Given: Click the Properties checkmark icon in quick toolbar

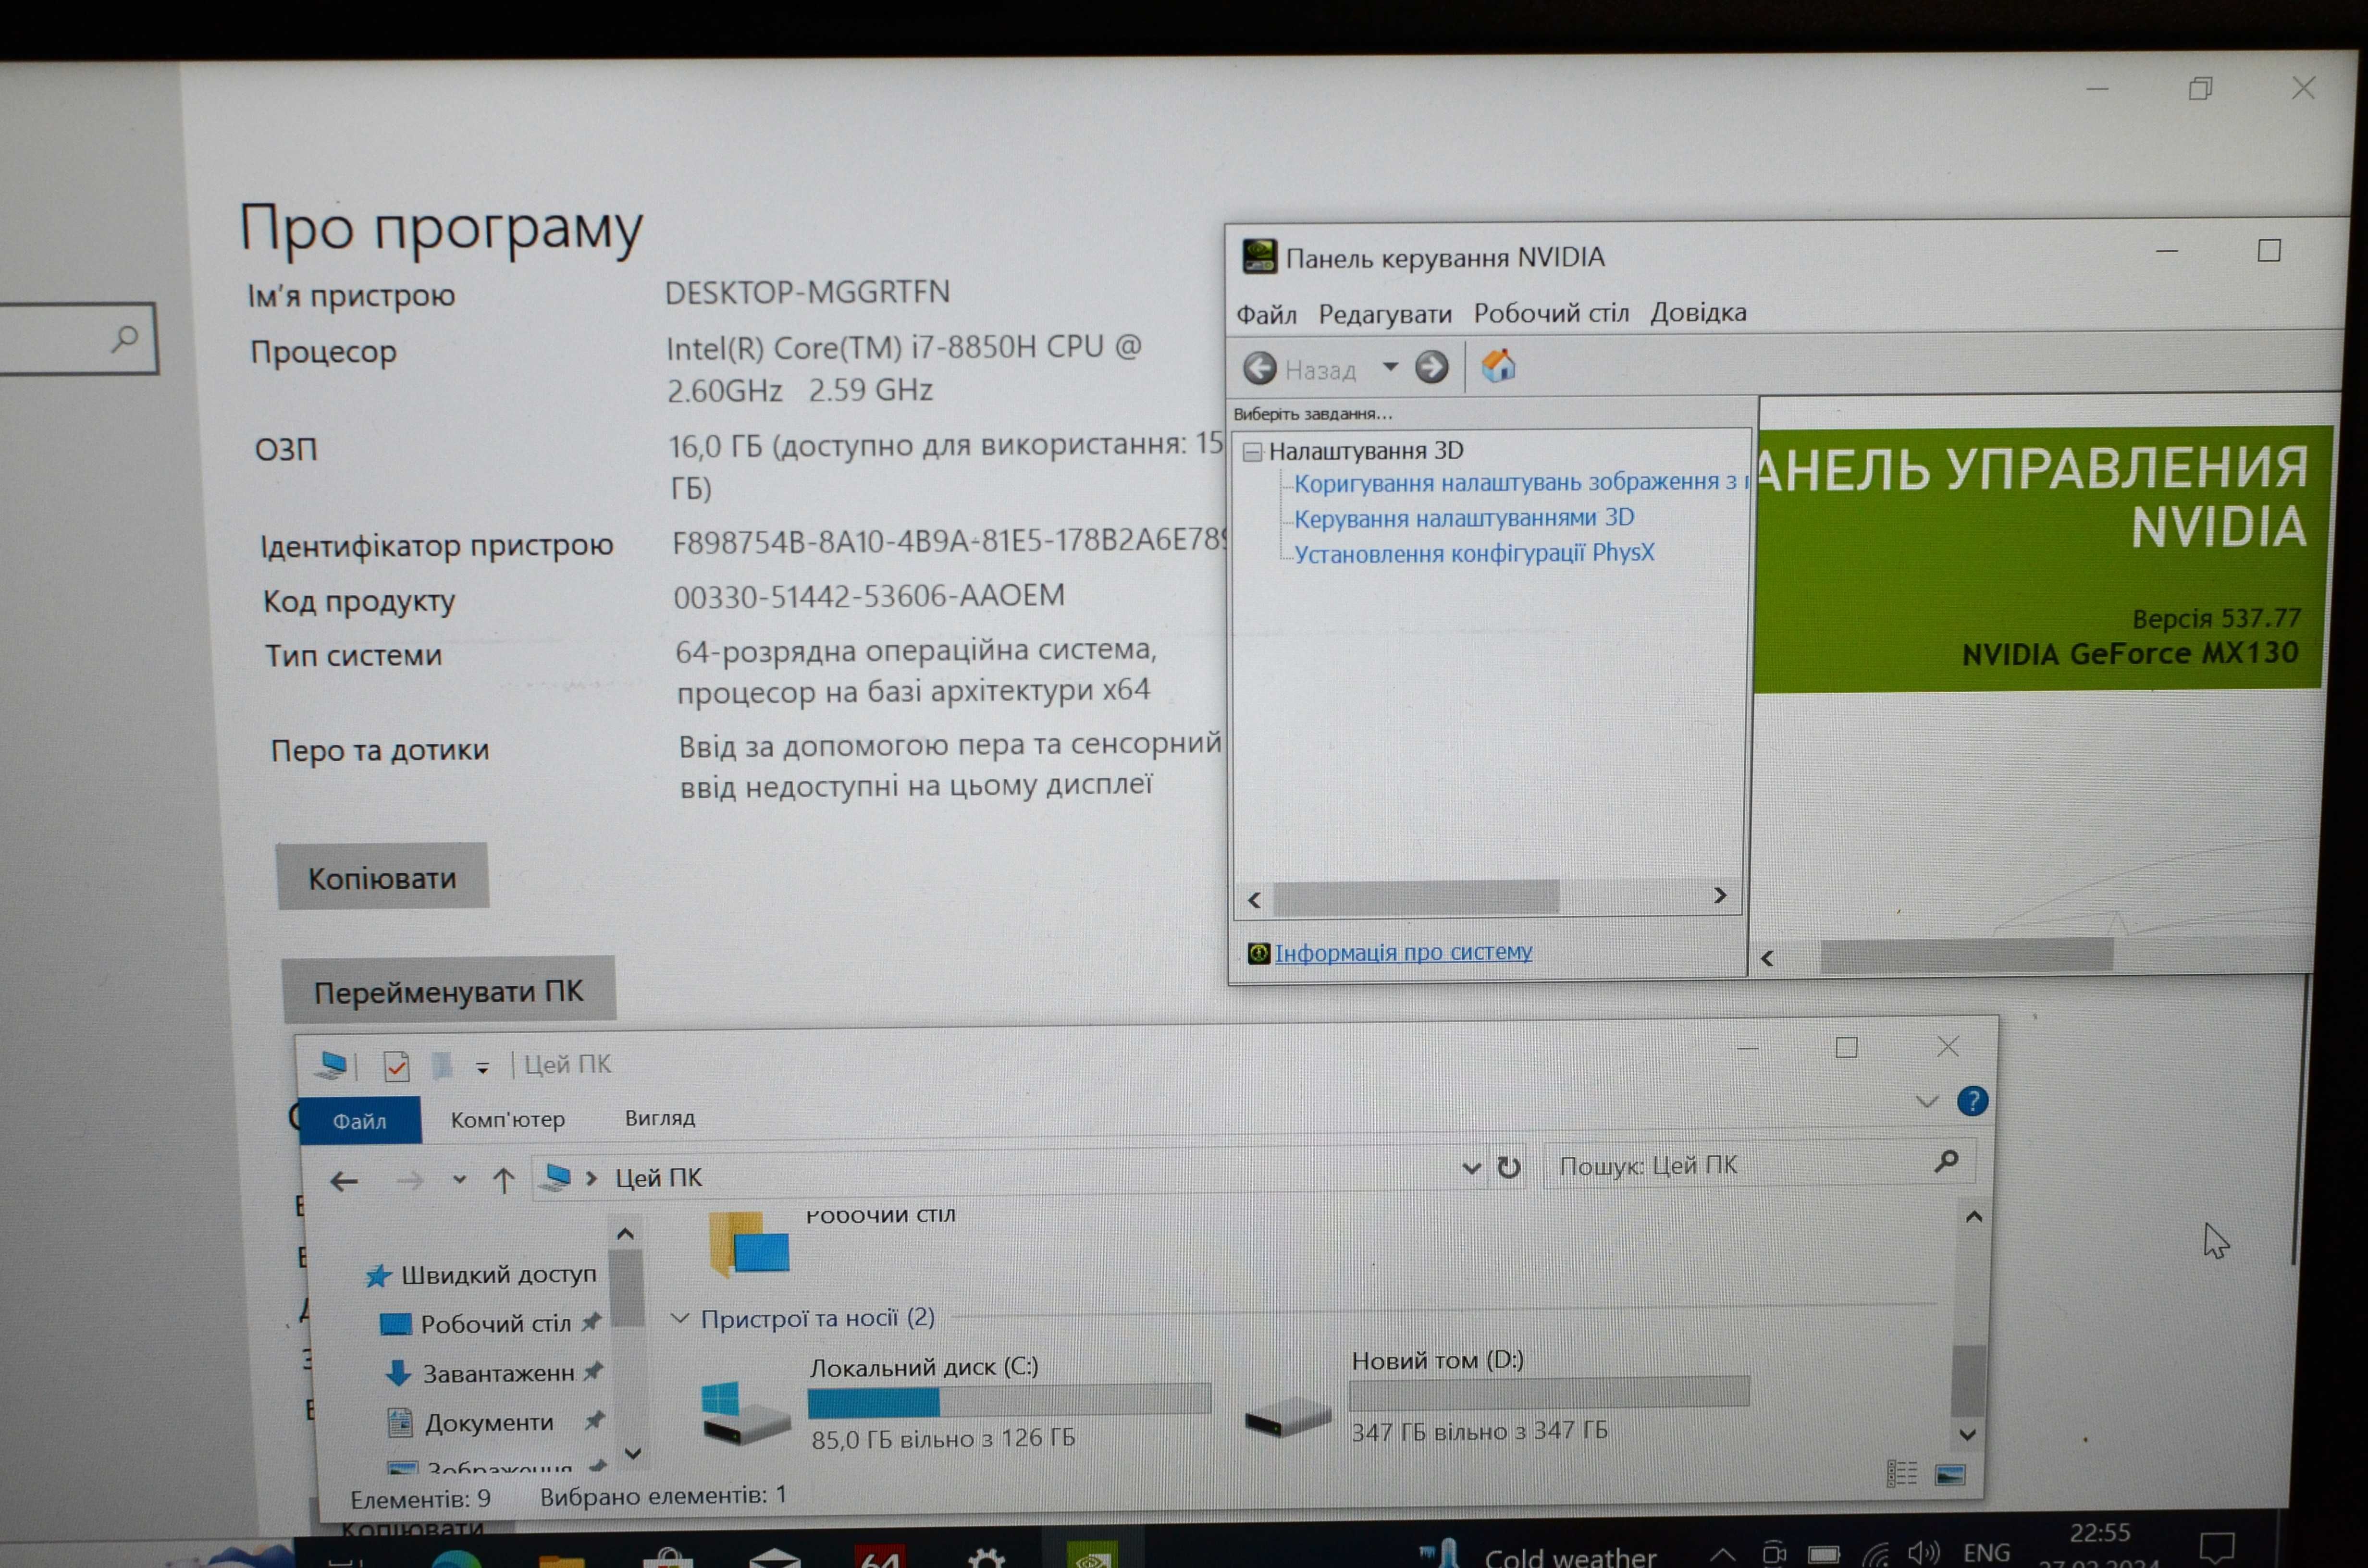Looking at the screenshot, I should tap(396, 1066).
